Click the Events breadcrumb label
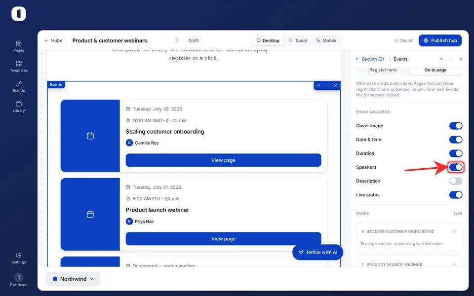 click(400, 59)
